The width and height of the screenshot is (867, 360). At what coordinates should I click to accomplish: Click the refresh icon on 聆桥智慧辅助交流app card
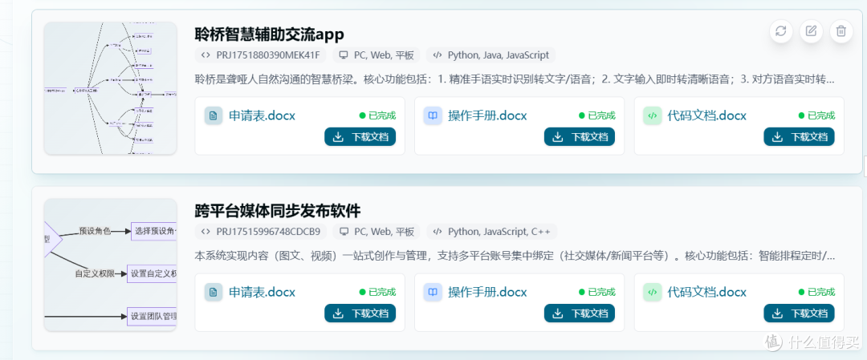click(781, 31)
